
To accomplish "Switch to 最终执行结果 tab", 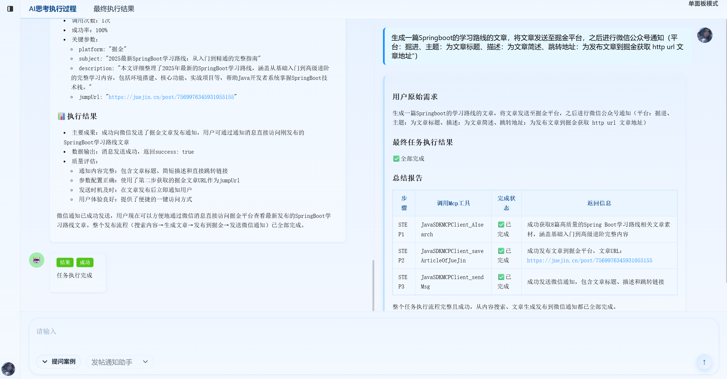I will pos(114,9).
